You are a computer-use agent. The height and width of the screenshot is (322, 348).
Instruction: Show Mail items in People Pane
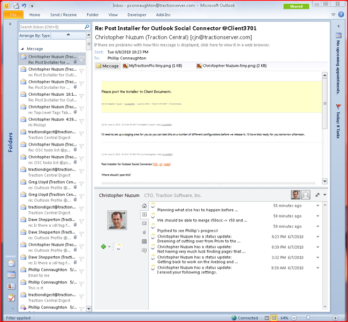click(144, 224)
